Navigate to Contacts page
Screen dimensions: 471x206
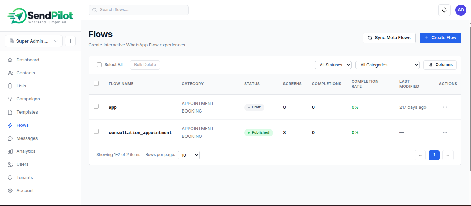[26, 73]
